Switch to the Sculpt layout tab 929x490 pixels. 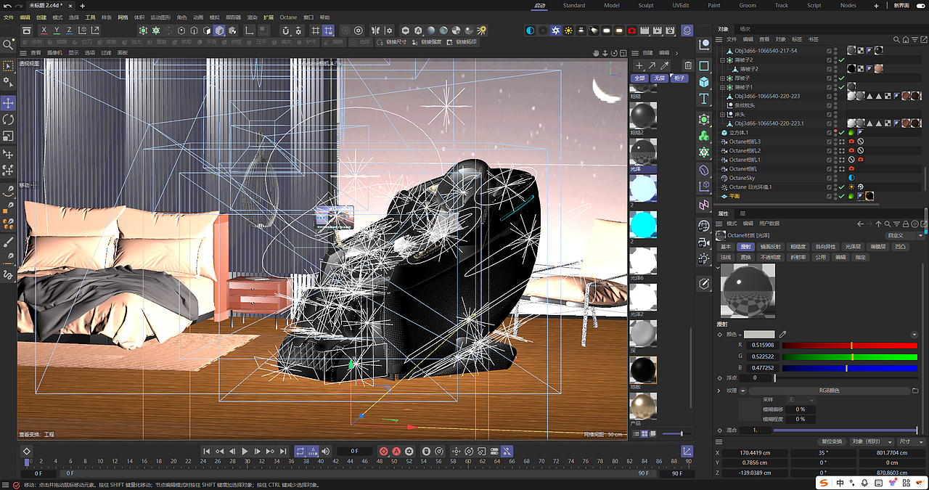point(646,5)
